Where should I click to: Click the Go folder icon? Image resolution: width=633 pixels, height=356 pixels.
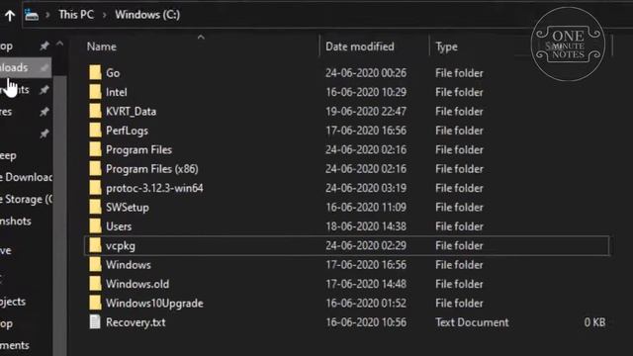[x=95, y=72]
